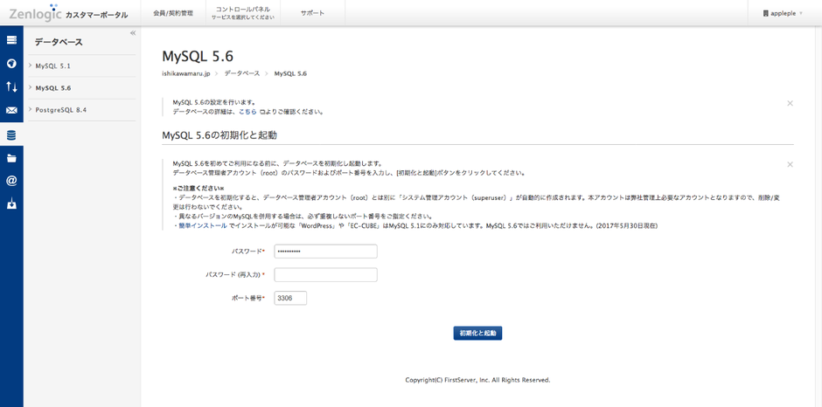Dismiss the MySQL 5.6 settings notice
The width and height of the screenshot is (822, 407).
[790, 104]
